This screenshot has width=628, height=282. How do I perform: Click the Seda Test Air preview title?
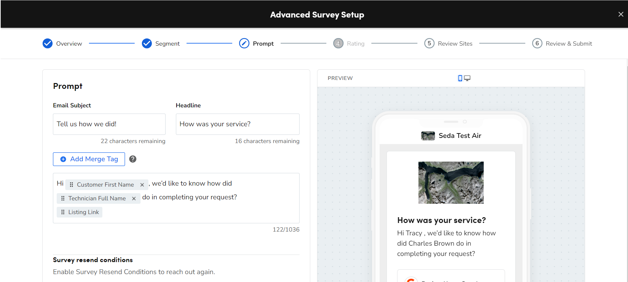point(460,136)
